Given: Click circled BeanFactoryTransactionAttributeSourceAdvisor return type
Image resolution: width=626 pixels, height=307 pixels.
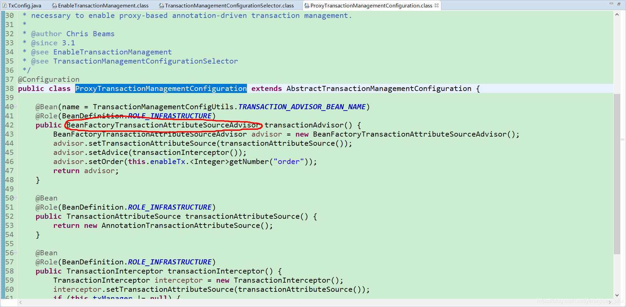Looking at the screenshot, I should pos(163,125).
